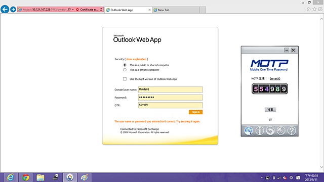Open the browser Tools gear icon
This screenshot has height=182, width=324.
320,9
